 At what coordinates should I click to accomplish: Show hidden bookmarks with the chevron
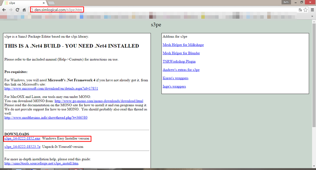[x=312, y=16]
